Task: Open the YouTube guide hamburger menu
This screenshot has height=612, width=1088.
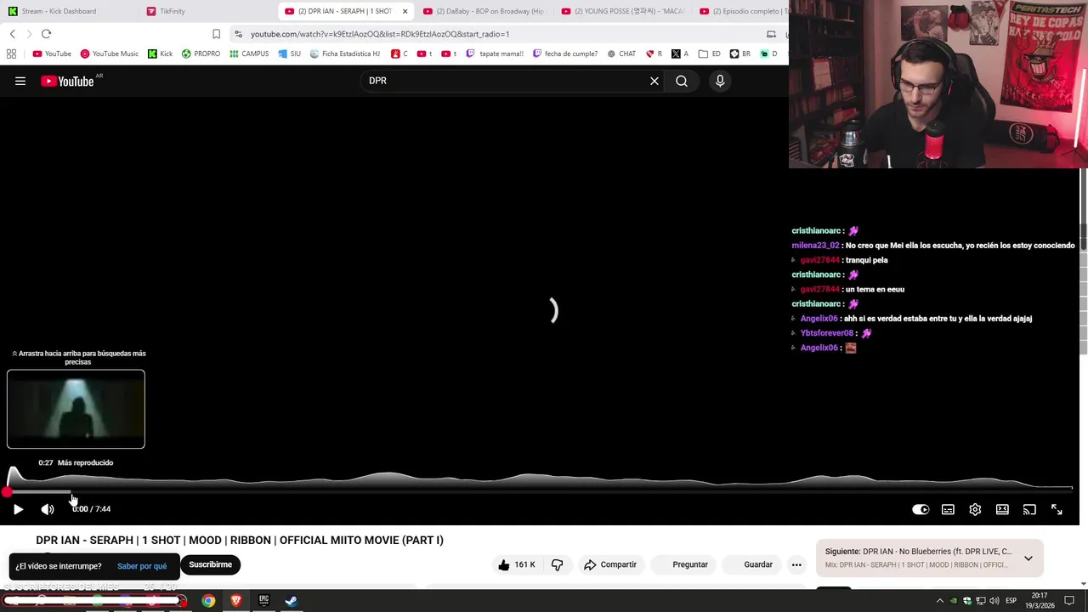Action: [x=20, y=81]
